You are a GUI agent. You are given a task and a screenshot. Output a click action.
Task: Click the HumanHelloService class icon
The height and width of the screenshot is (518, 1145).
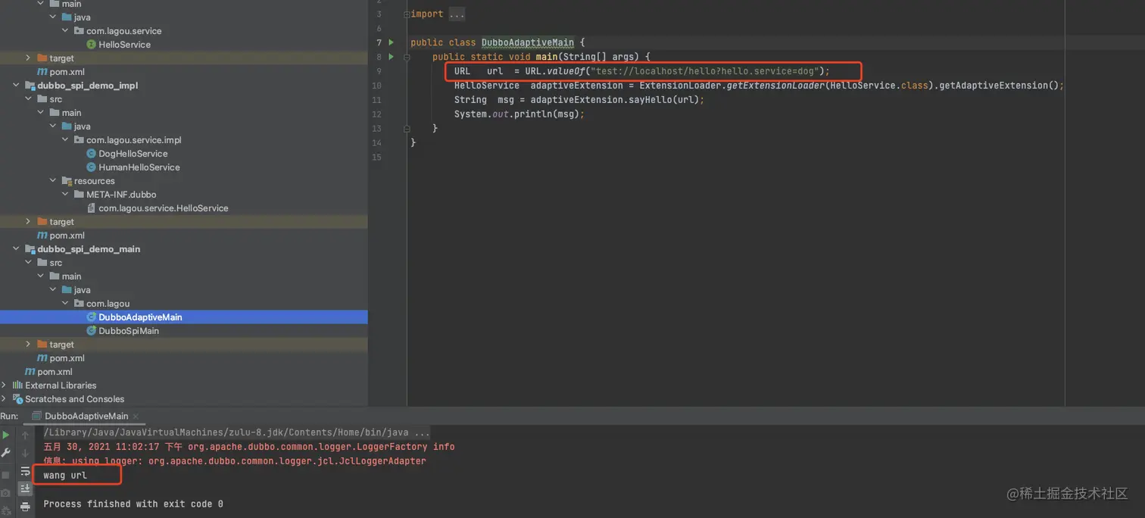(x=92, y=167)
